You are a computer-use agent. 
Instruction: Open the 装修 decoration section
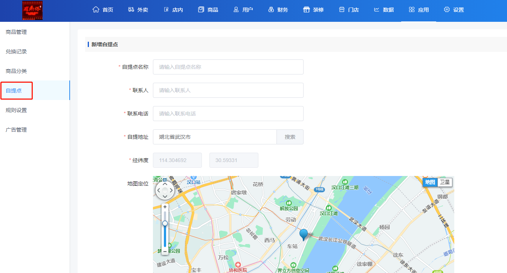[x=313, y=10]
